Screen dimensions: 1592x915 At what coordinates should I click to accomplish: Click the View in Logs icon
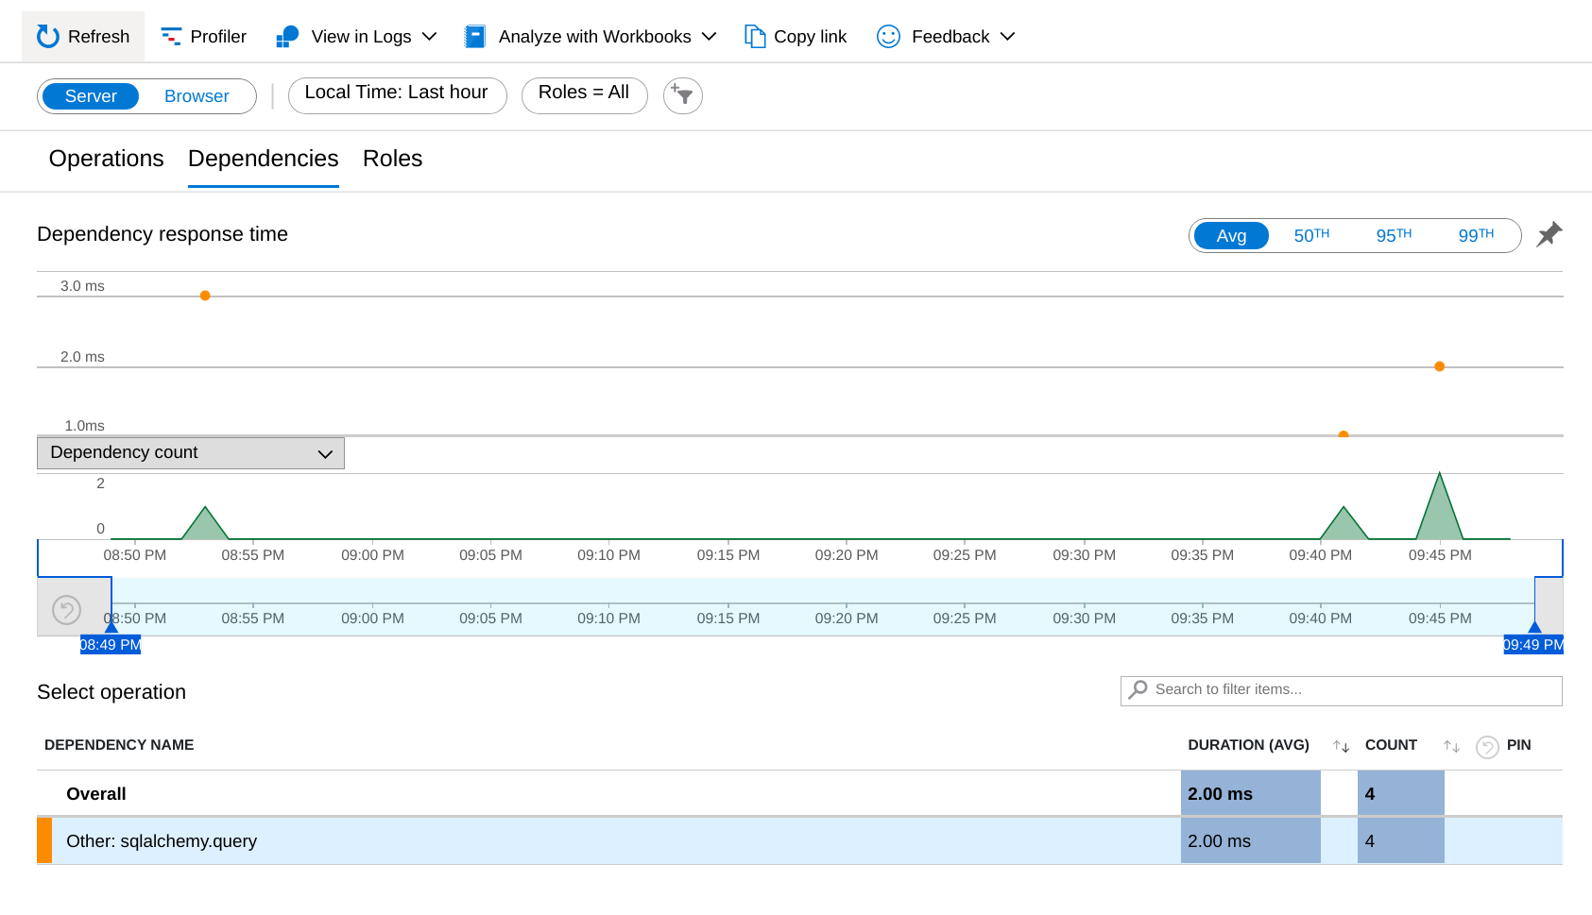(x=286, y=36)
